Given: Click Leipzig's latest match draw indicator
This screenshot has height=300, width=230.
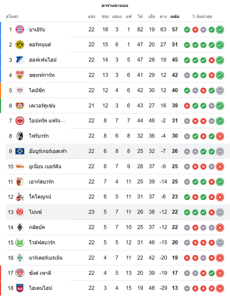Looking at the screenshot, I should tap(220, 90).
